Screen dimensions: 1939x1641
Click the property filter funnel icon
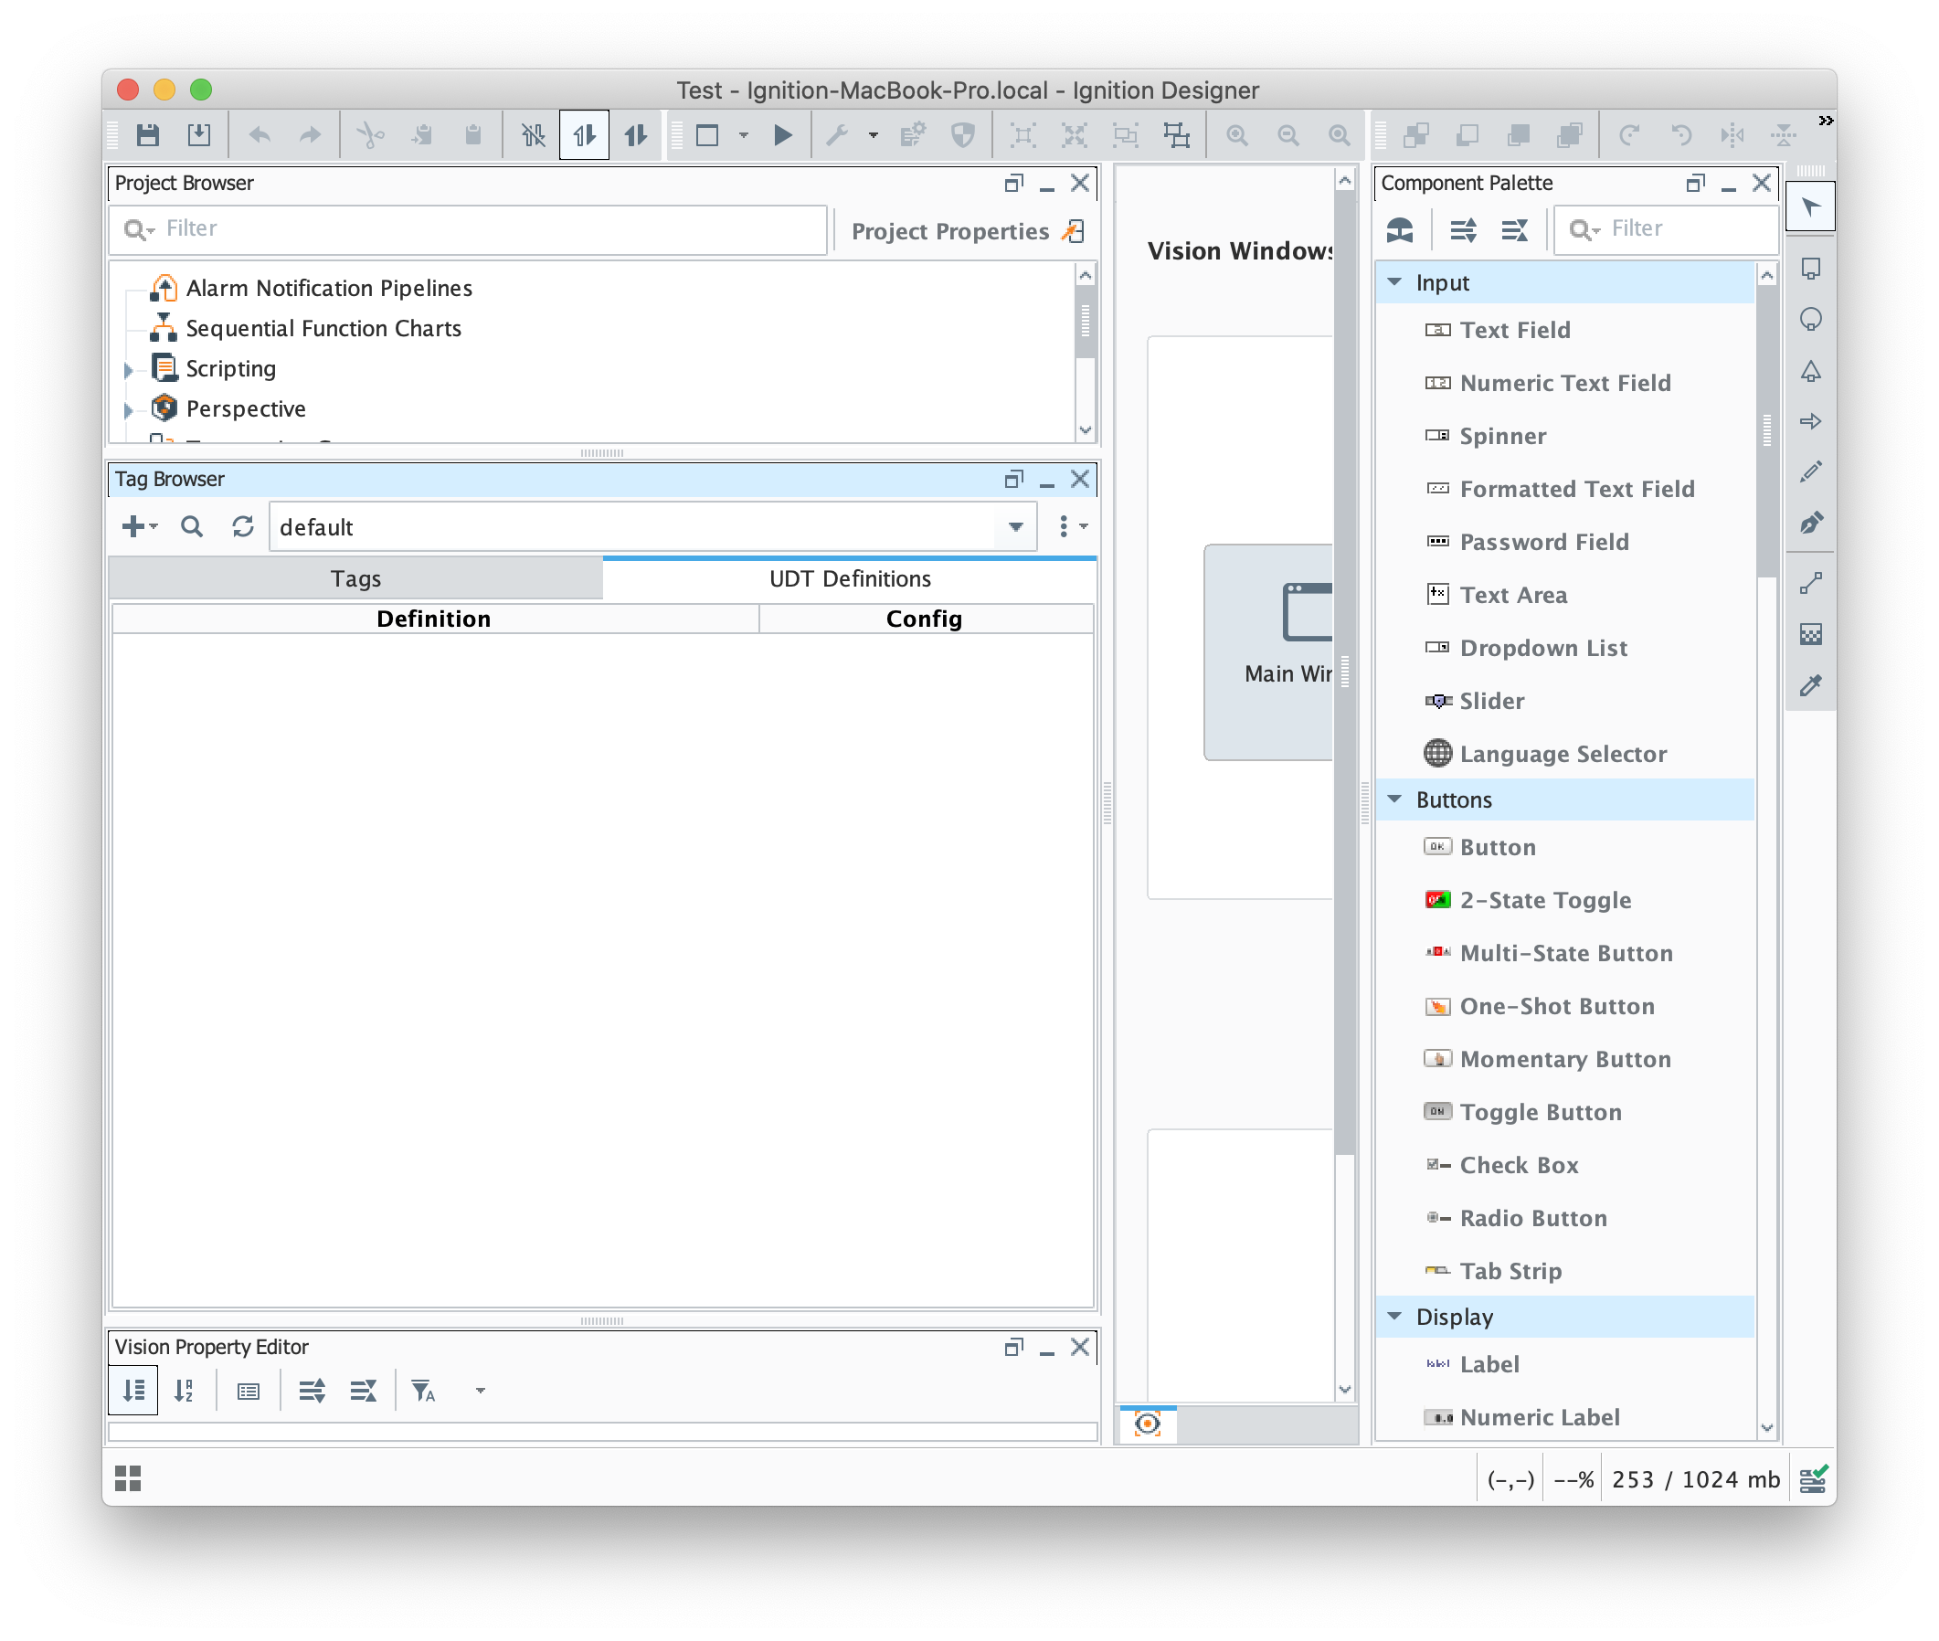(423, 1391)
